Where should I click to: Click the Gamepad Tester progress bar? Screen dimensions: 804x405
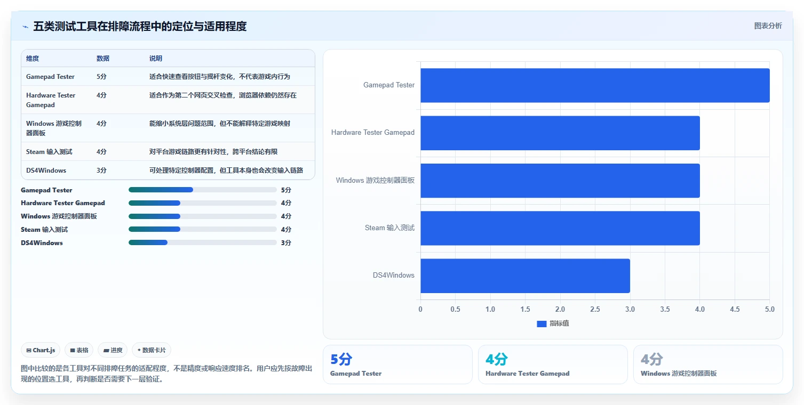pos(203,190)
